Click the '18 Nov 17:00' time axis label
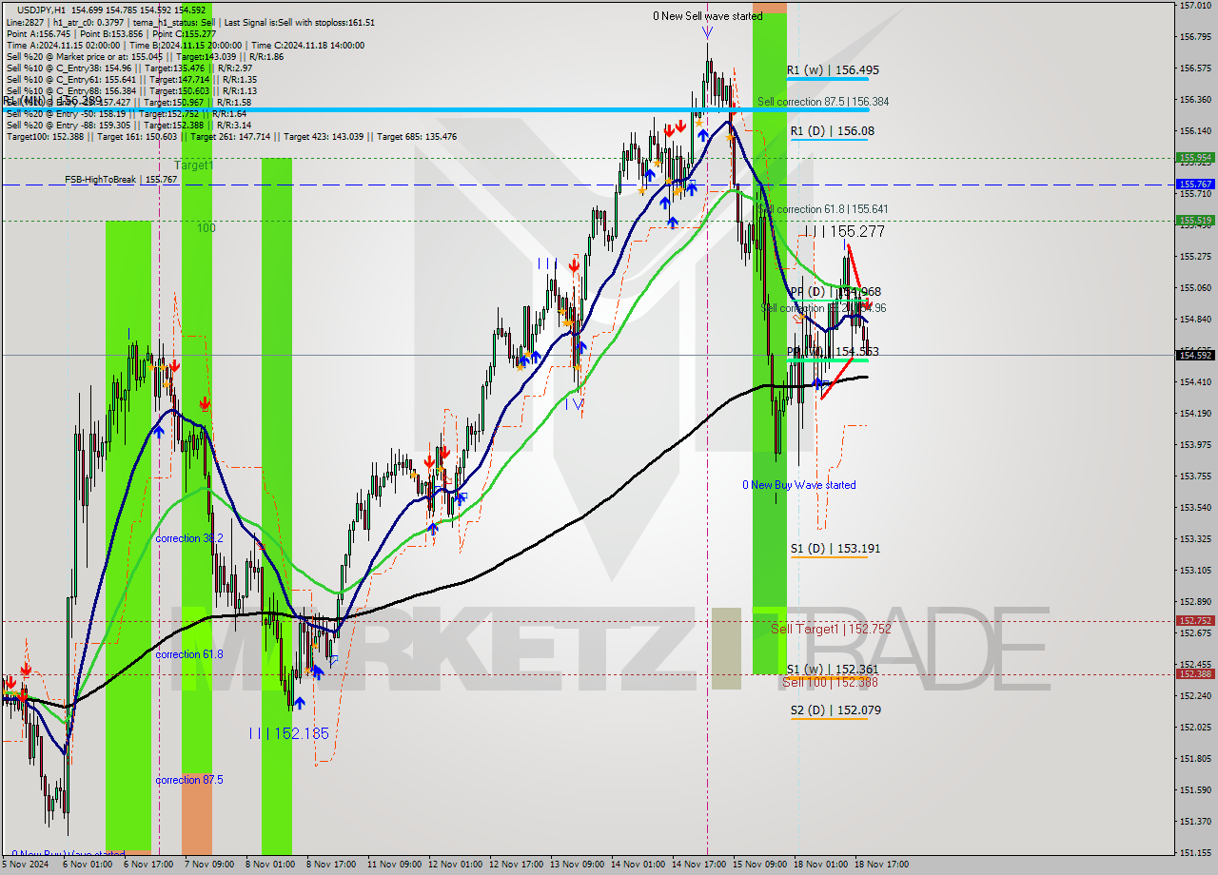The width and height of the screenshot is (1218, 875). click(x=881, y=865)
